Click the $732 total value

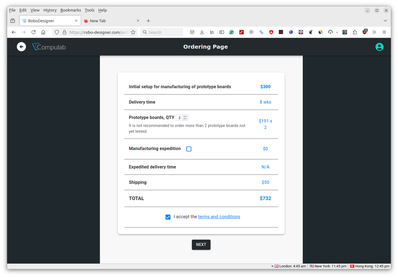click(x=265, y=198)
